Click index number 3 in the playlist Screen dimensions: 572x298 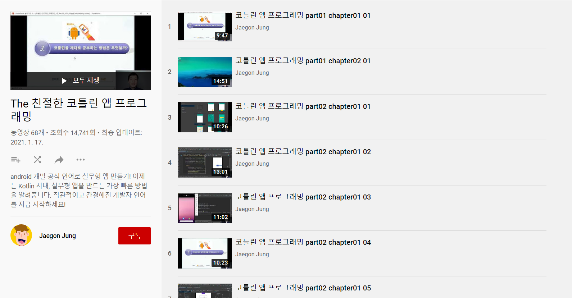click(169, 118)
